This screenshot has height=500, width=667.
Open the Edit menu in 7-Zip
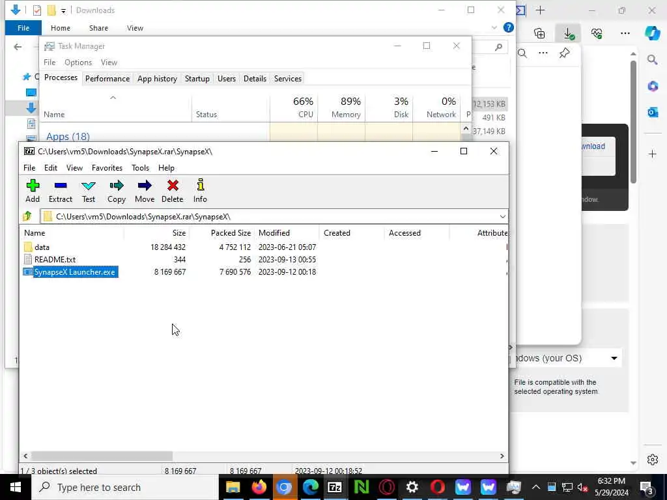tap(51, 168)
